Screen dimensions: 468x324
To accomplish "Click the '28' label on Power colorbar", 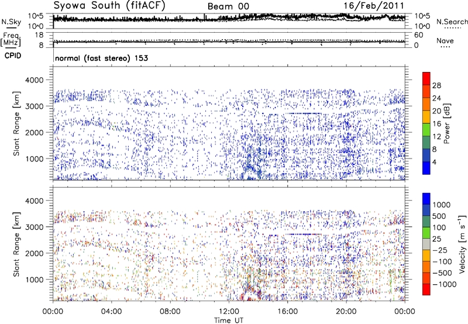I will point(436,85).
